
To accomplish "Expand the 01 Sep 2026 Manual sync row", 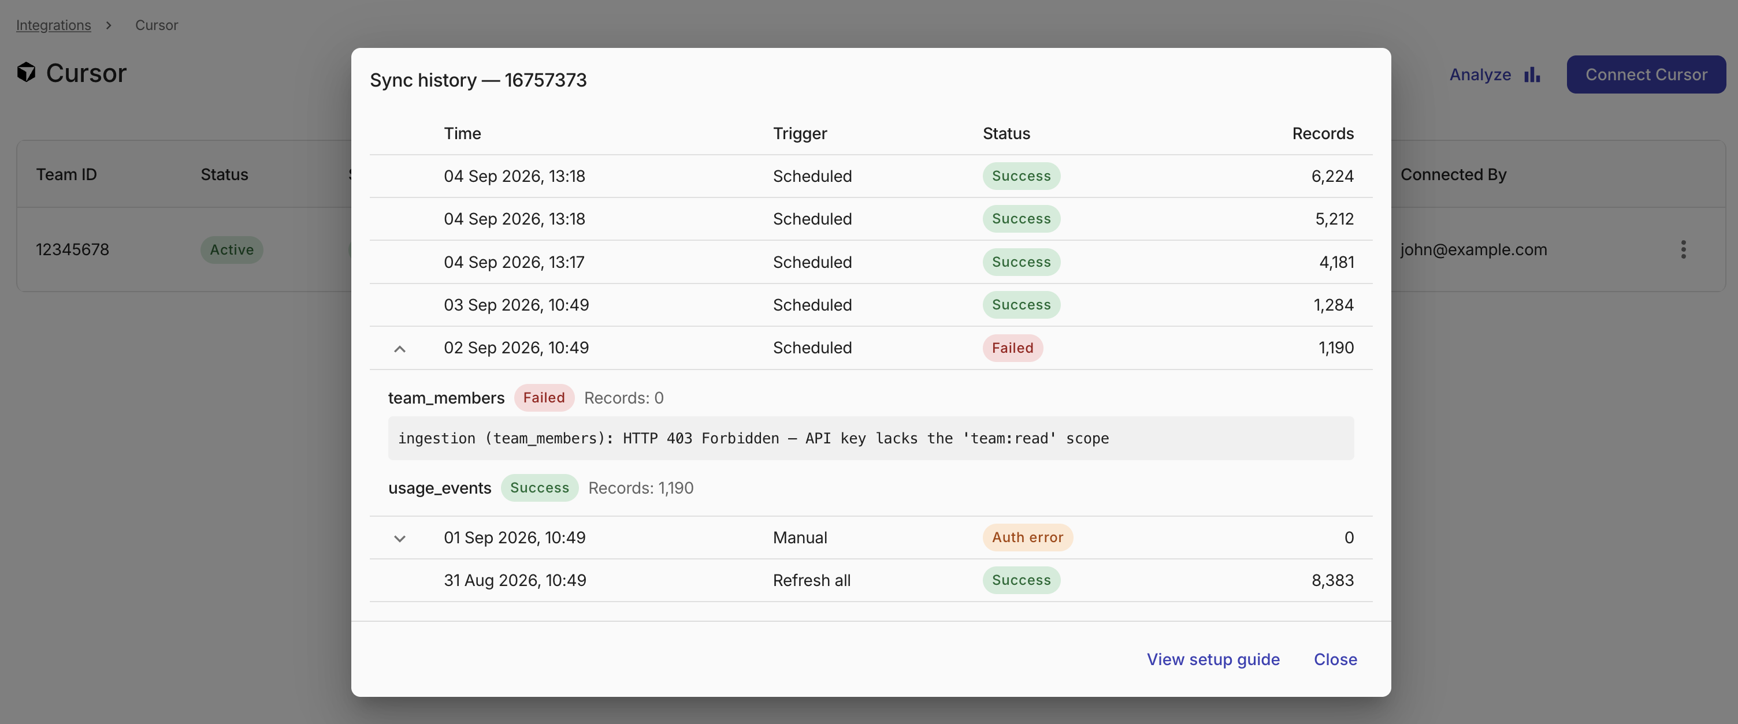I will click(x=399, y=538).
